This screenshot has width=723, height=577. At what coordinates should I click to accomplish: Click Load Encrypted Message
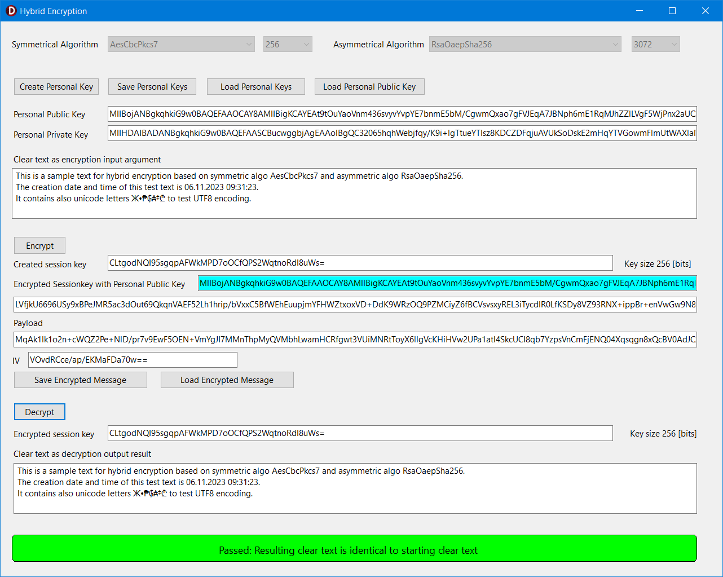click(227, 380)
